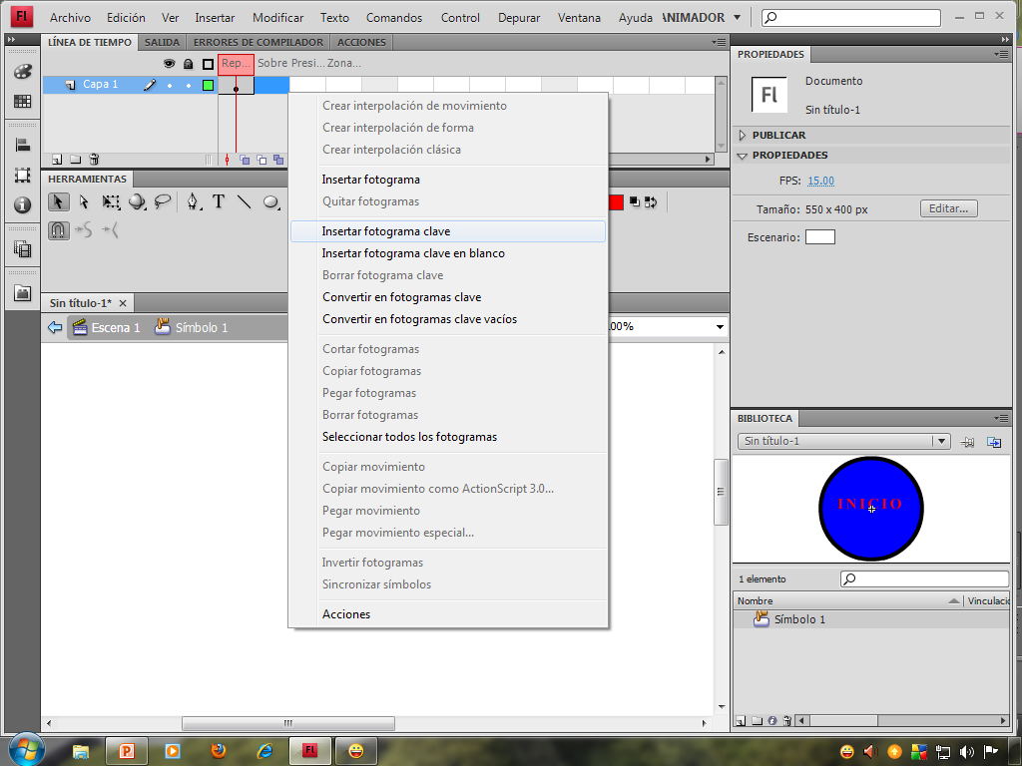This screenshot has width=1022, height=766.
Task: Collapse the PROPIEDADES section
Action: pos(788,155)
